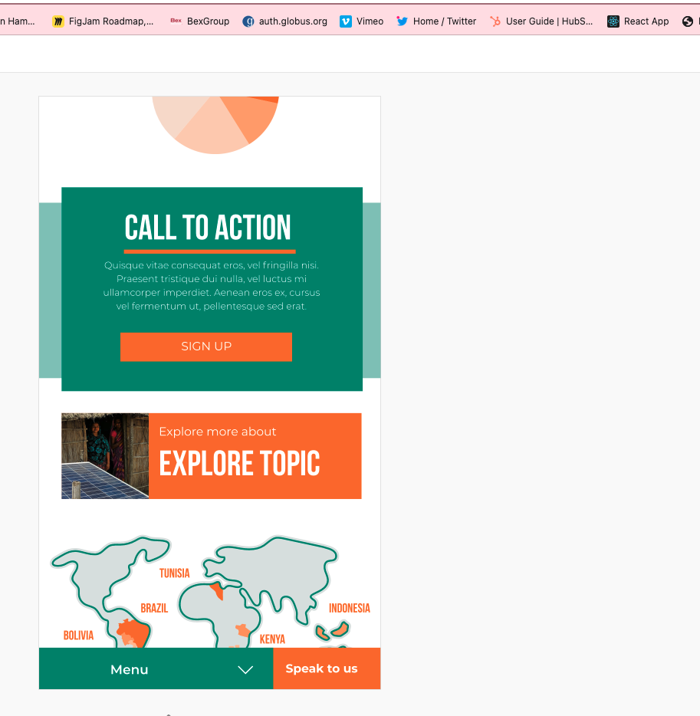Select the BRAZIL label on map
This screenshot has height=716, width=700.
[x=154, y=608]
